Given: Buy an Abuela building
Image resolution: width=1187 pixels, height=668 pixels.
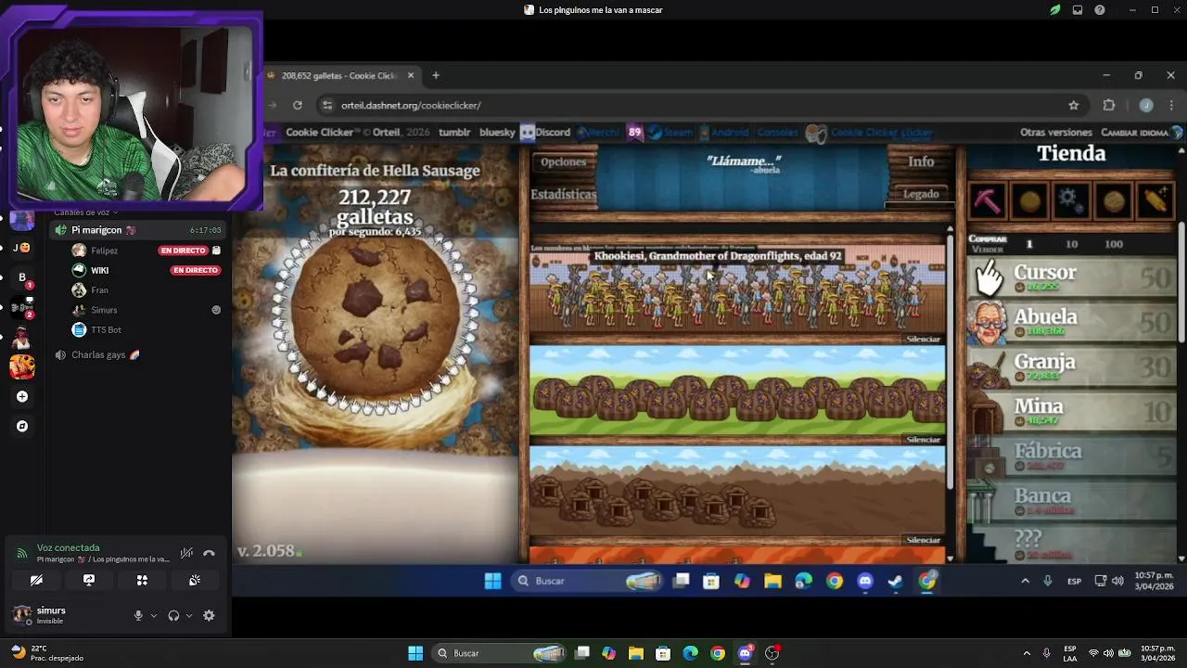Looking at the screenshot, I should (x=1071, y=322).
